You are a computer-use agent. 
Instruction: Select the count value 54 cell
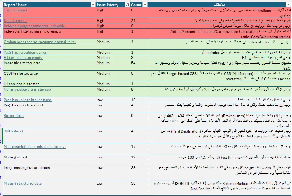click(133, 63)
